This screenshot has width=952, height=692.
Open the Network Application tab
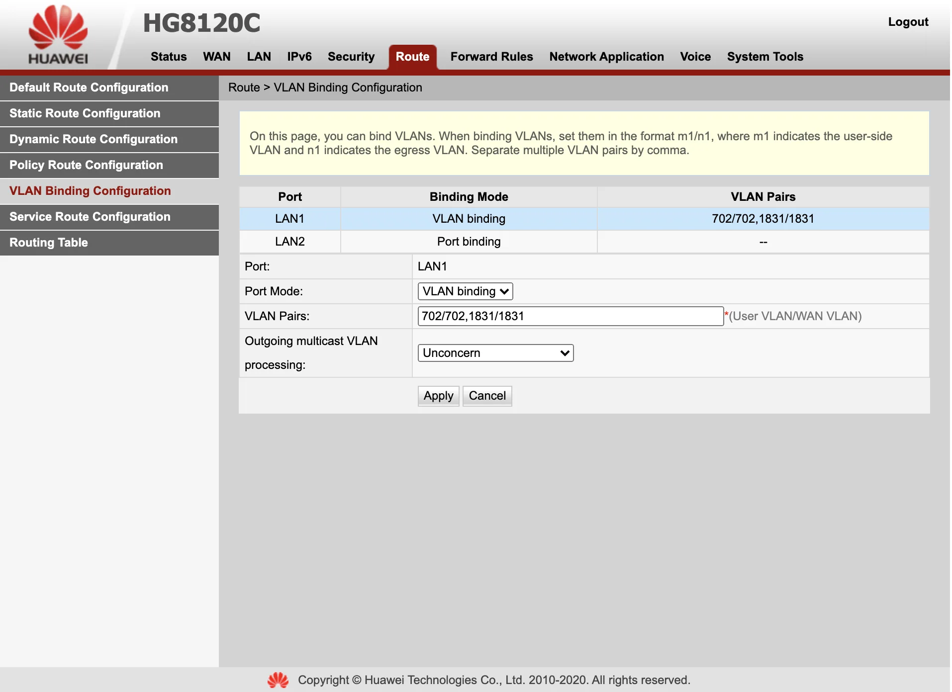click(606, 57)
